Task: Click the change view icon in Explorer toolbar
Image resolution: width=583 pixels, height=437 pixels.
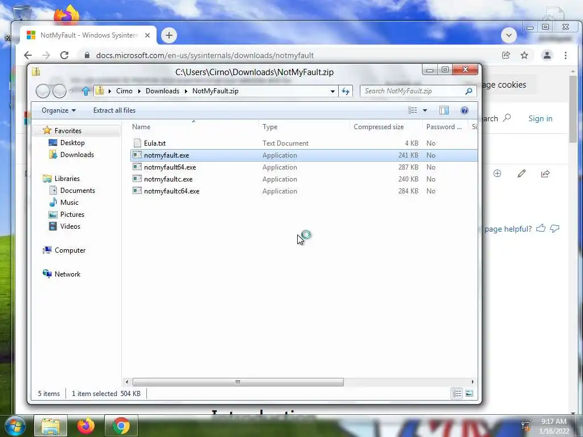Action: click(412, 110)
